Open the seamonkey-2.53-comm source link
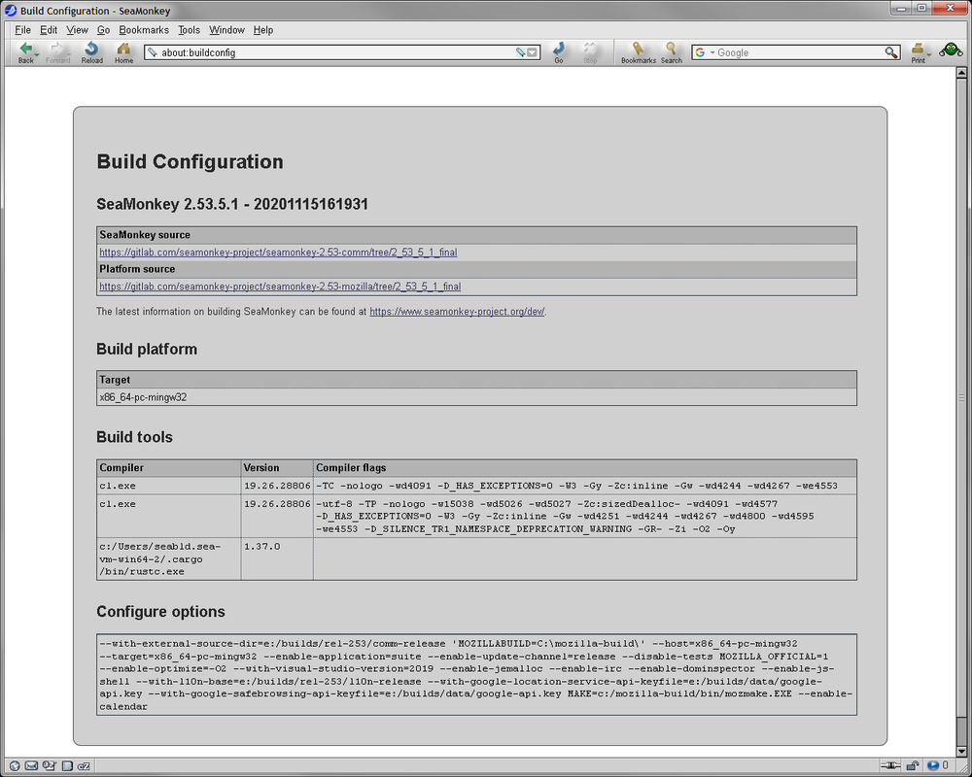 (x=278, y=253)
